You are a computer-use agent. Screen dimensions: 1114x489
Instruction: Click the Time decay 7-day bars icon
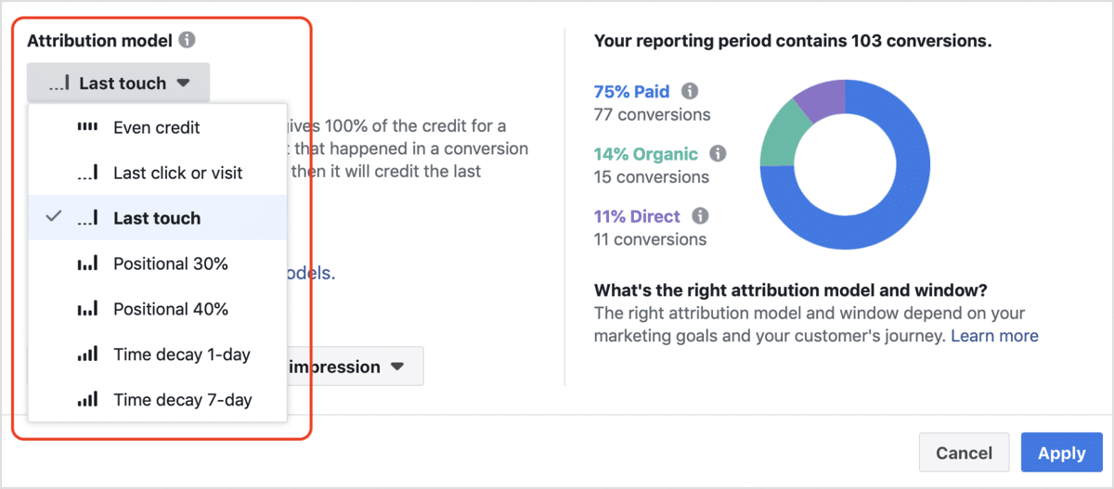pos(87,400)
